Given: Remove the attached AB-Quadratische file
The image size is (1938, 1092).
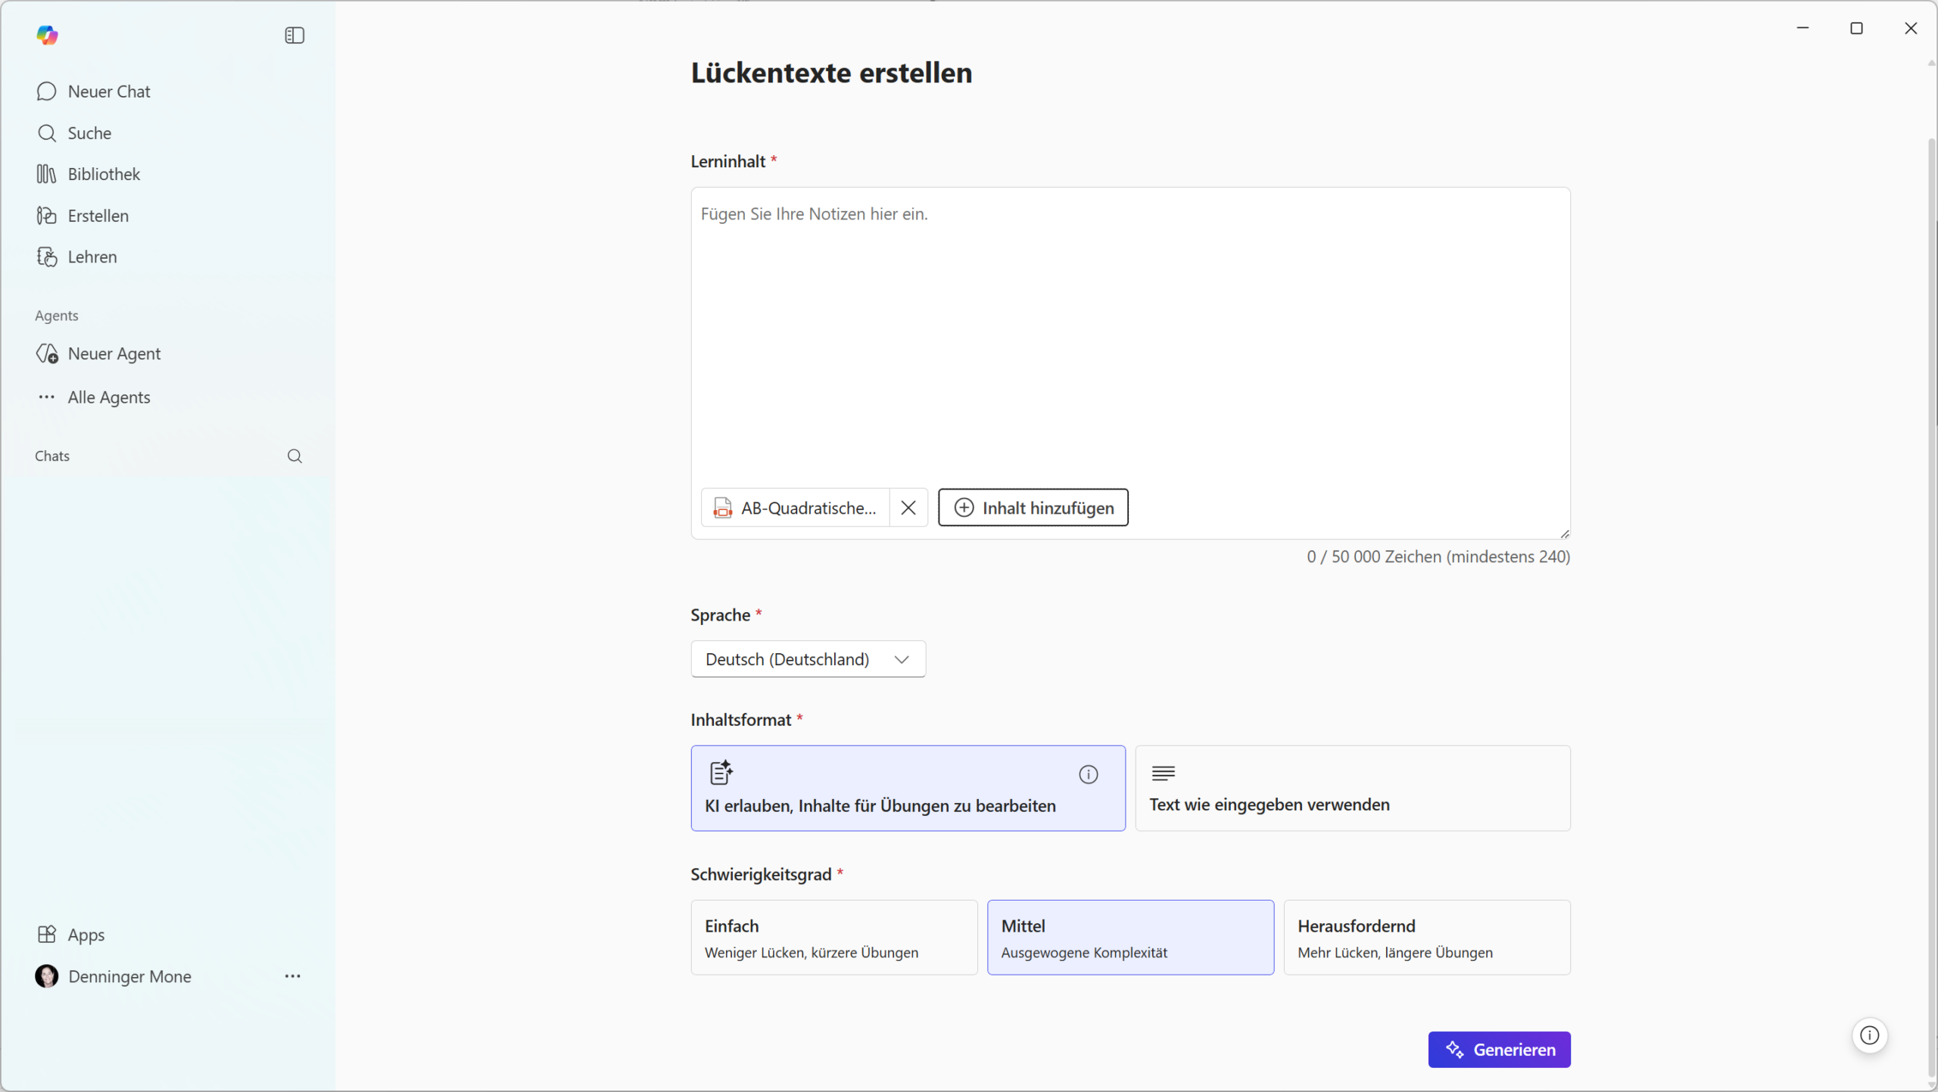Looking at the screenshot, I should point(908,508).
